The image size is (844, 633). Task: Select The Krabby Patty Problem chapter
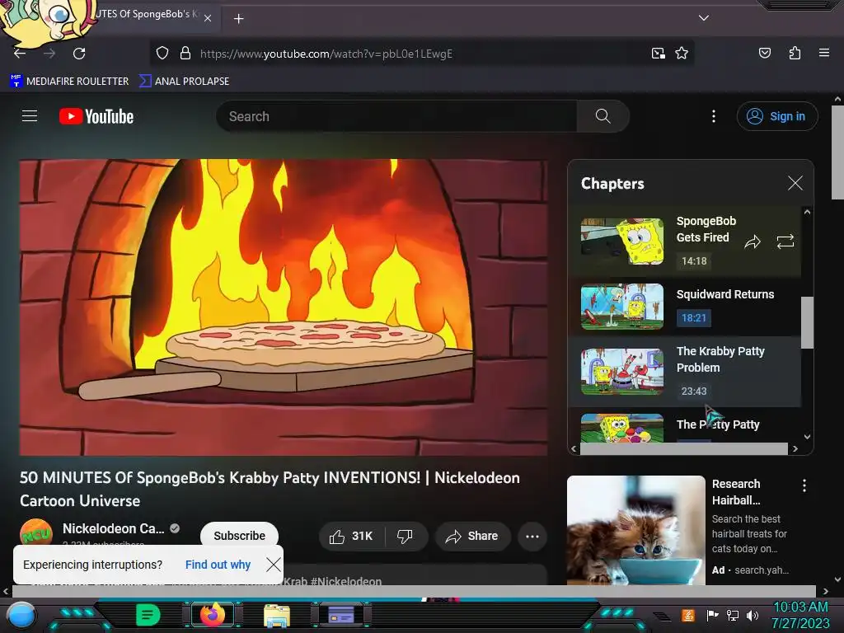click(x=685, y=372)
